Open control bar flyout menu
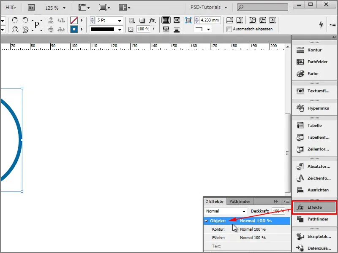The width and height of the screenshot is (338, 253). [x=333, y=24]
